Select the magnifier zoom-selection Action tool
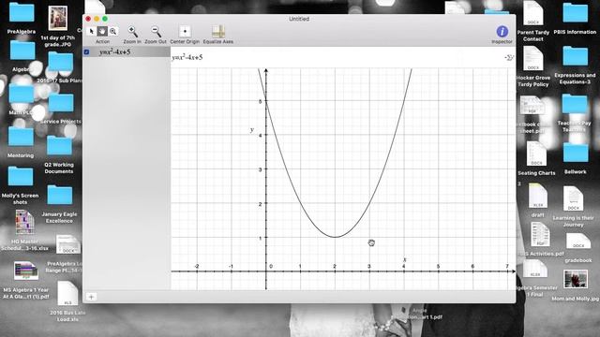The height and width of the screenshot is (337, 600). [x=113, y=31]
